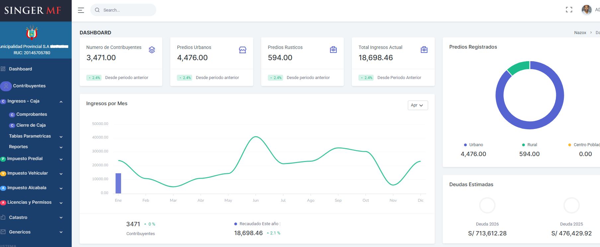600x247 pixels.
Task: Click the briefcase icon on Predios Rusticos card
Action: click(x=333, y=50)
